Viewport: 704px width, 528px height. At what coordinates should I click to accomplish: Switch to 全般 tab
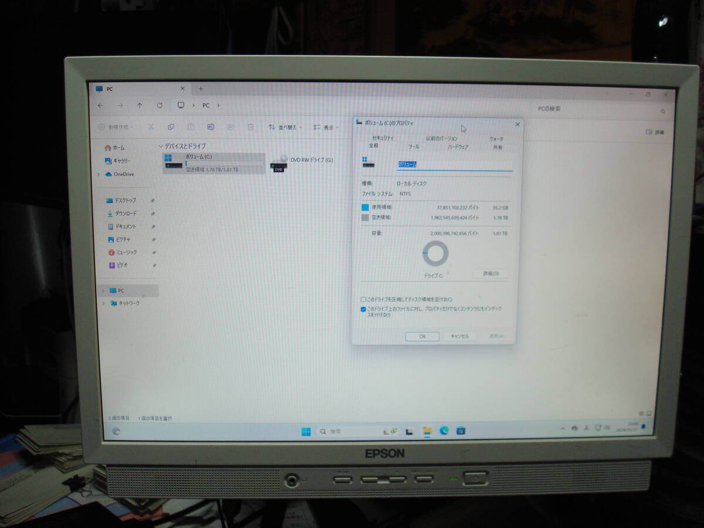[374, 145]
